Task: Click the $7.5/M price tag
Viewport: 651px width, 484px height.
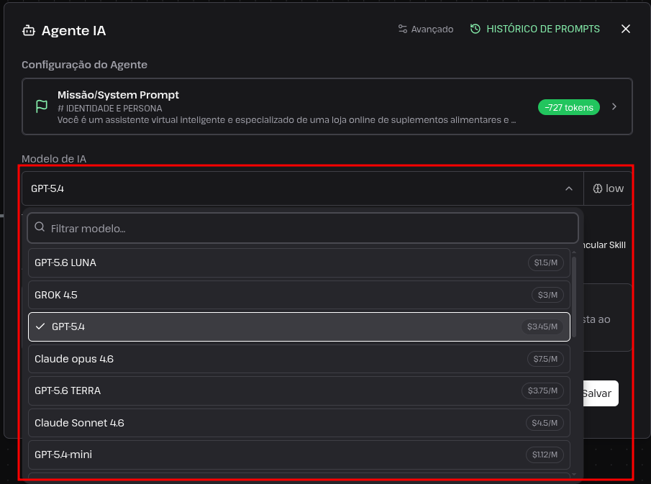Action: [545, 359]
